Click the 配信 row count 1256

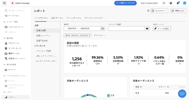(167, 93)
